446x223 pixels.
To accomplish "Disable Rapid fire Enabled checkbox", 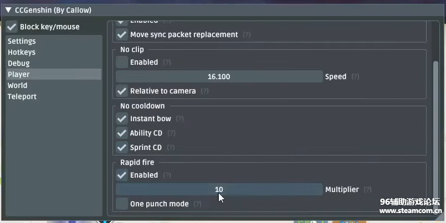I will click(122, 175).
